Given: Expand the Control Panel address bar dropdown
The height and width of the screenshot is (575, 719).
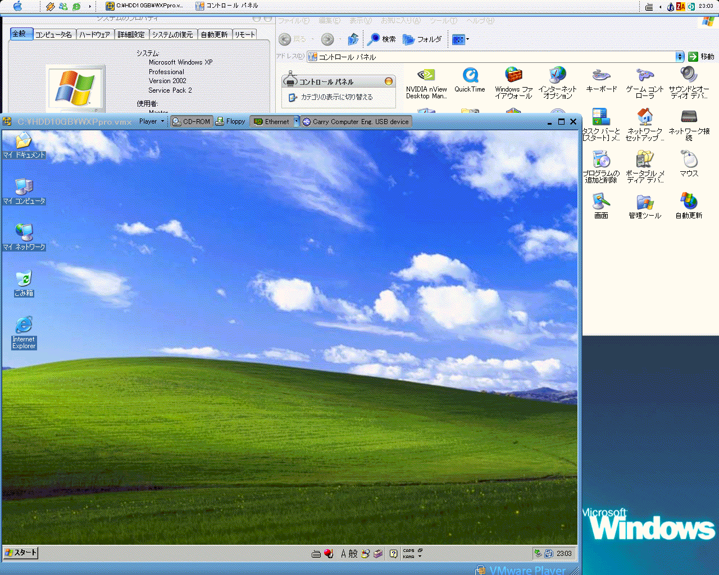Looking at the screenshot, I should [x=680, y=57].
